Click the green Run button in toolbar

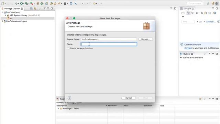coord(21,3)
